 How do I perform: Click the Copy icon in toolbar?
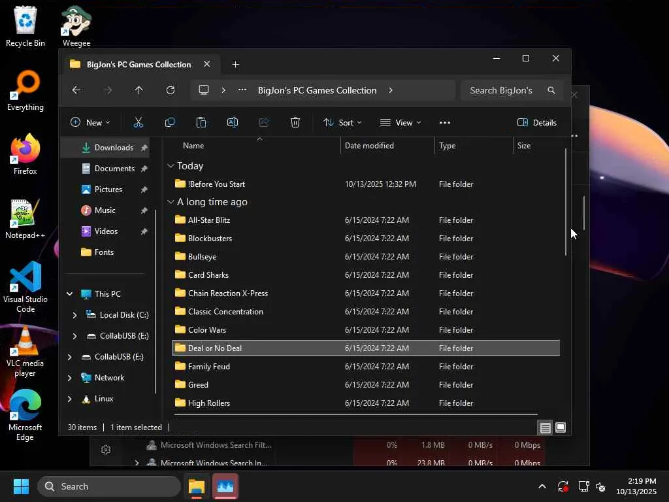pos(170,122)
